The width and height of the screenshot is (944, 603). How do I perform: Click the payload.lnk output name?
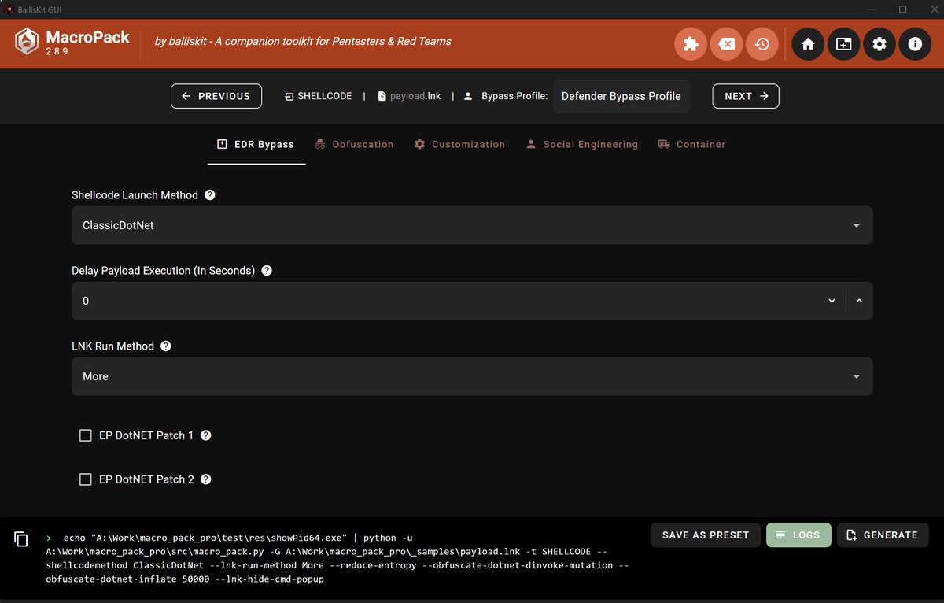[x=415, y=96]
